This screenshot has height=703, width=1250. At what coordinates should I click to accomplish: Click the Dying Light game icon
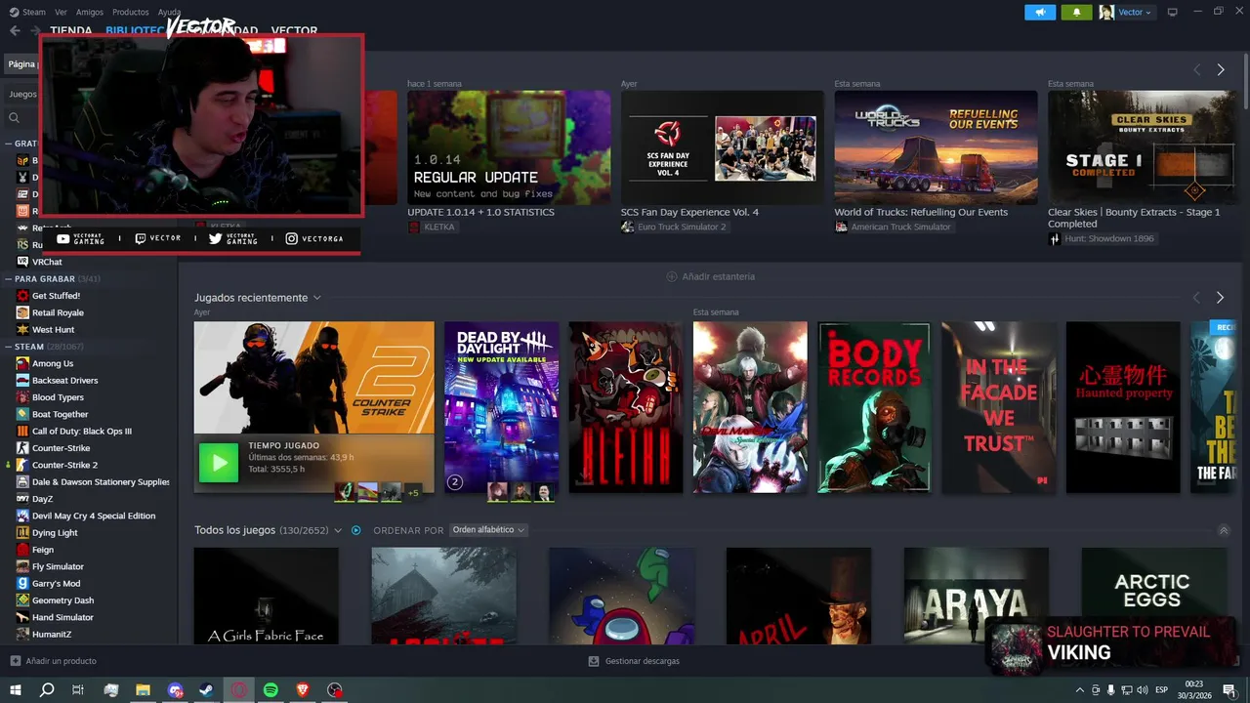(22, 532)
